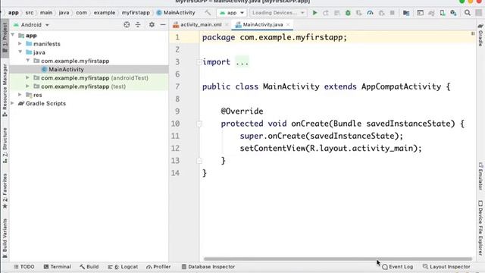Image resolution: width=485 pixels, height=273 pixels.
Task: Expand the manifests folder arrow
Action: 20,44
